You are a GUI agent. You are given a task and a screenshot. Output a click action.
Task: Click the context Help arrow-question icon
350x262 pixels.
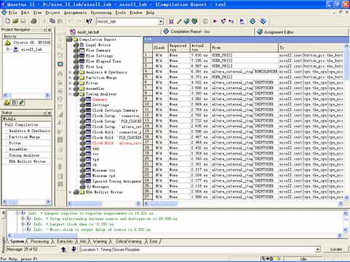coord(89,21)
